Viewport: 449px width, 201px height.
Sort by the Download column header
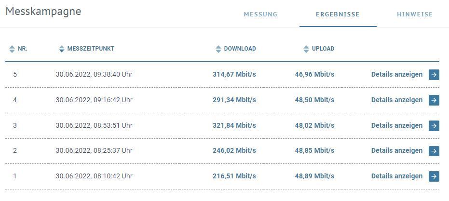click(240, 49)
